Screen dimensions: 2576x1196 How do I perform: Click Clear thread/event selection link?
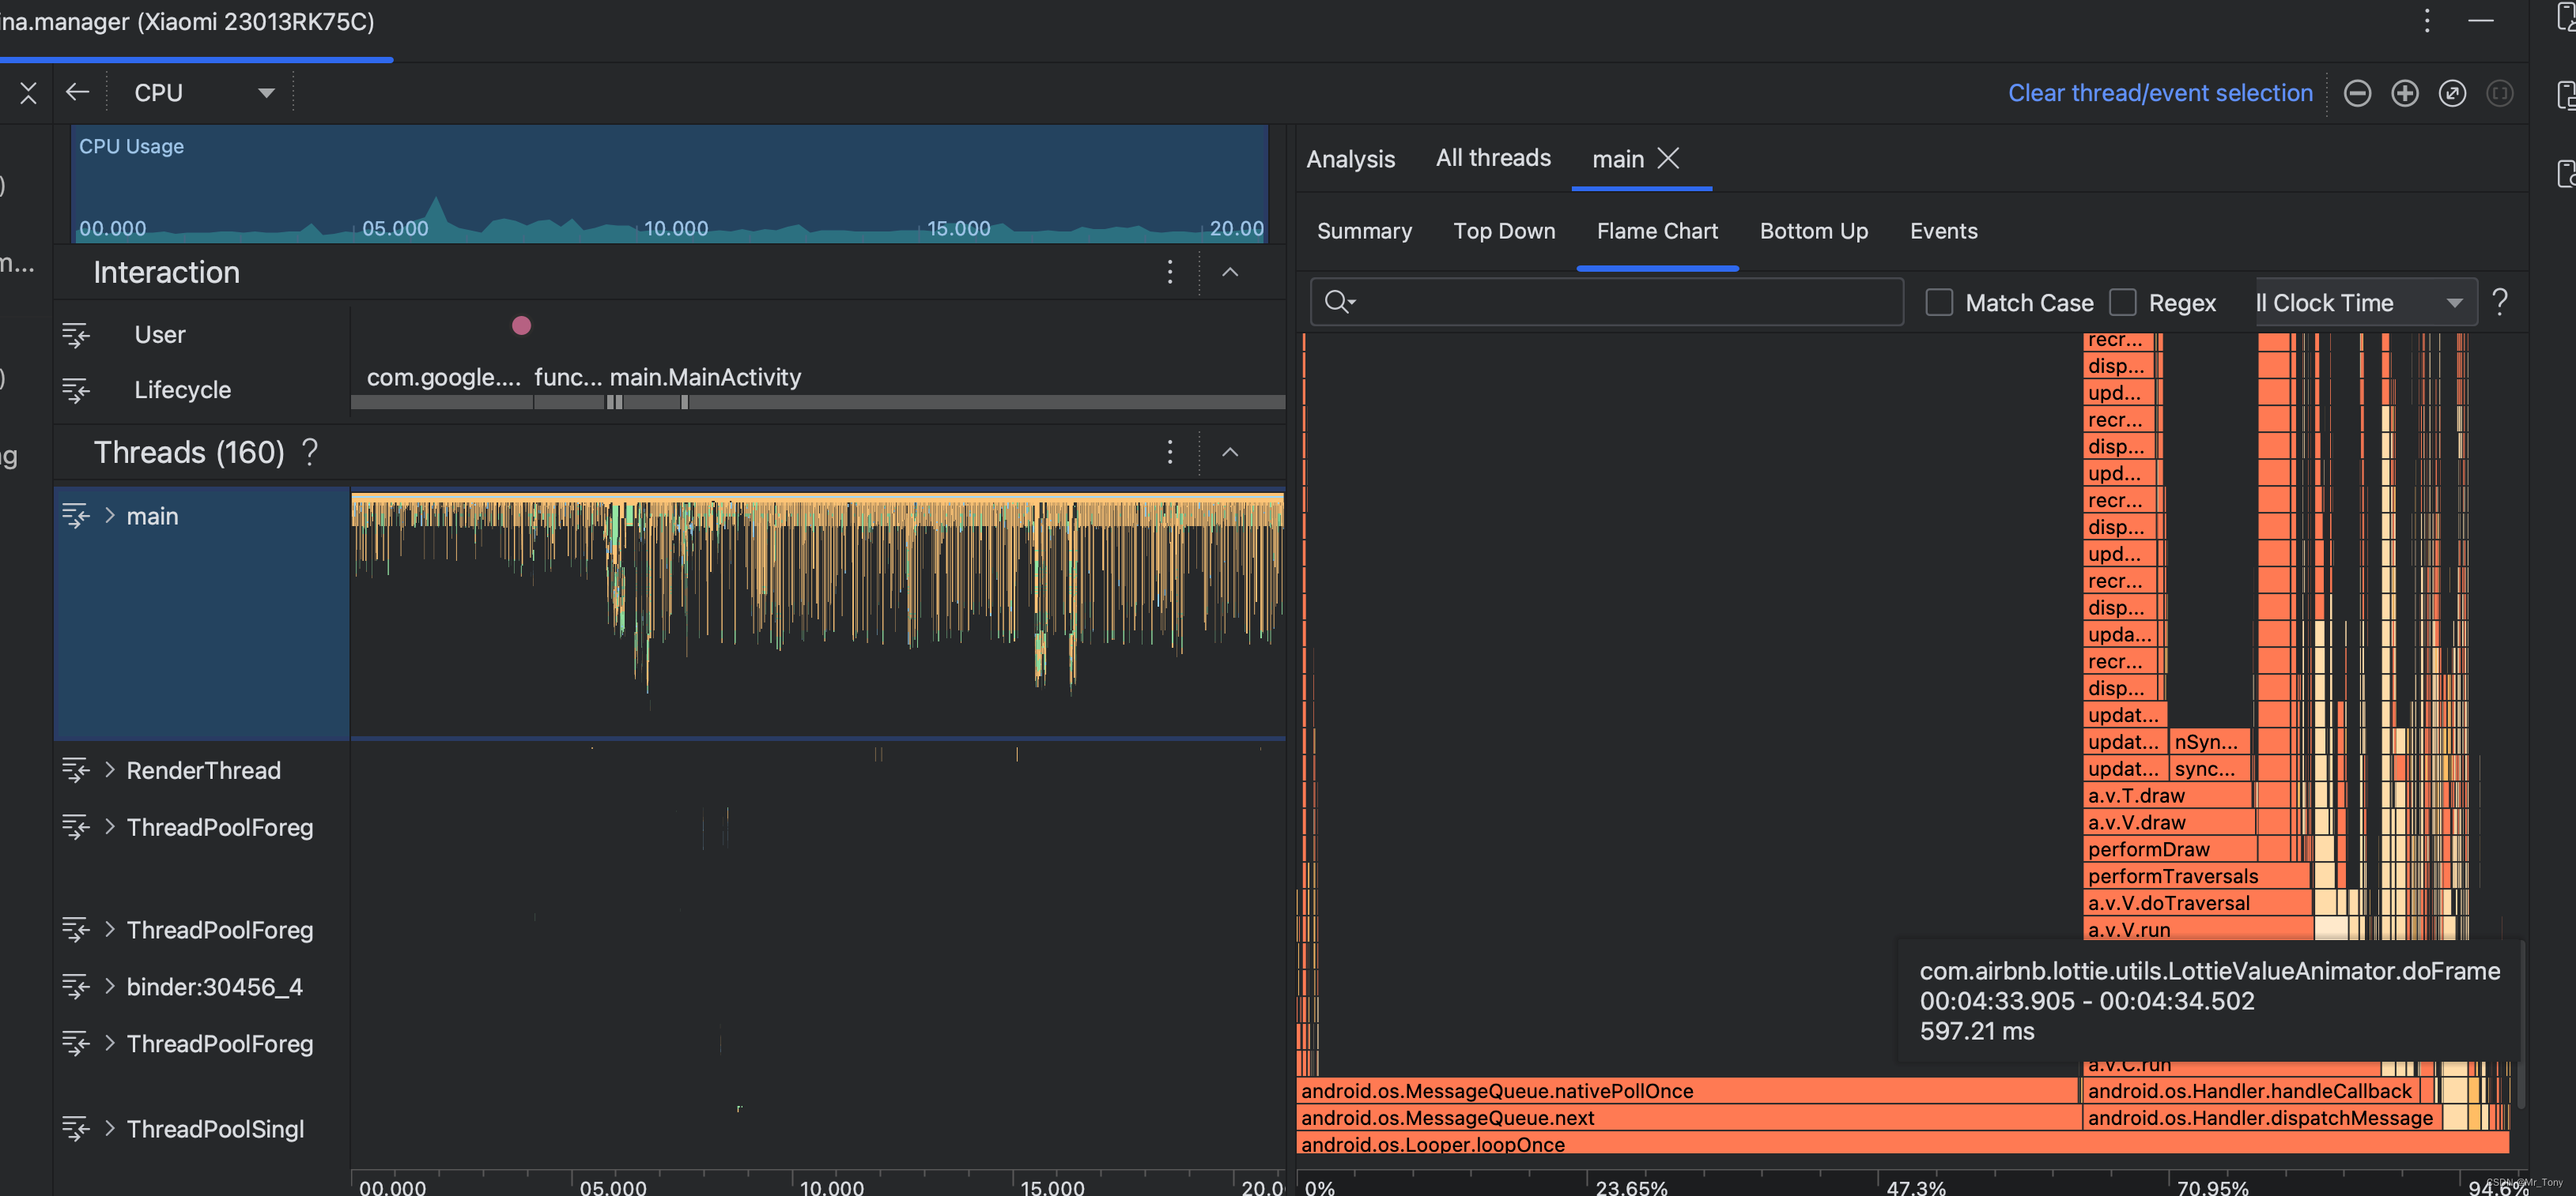point(2160,93)
